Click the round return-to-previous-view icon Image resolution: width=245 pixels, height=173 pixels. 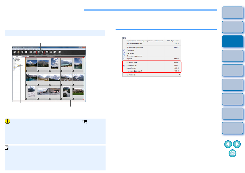click(232, 153)
